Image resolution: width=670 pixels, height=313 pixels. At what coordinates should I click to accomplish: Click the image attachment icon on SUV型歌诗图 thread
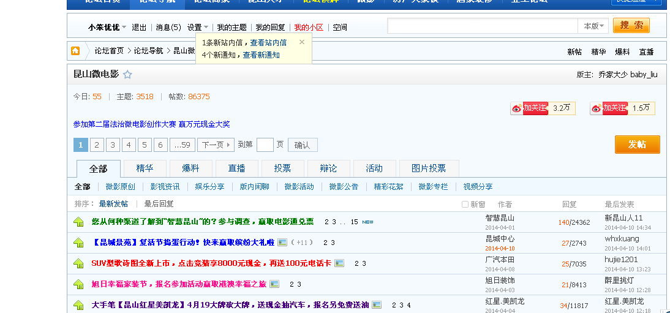339,263
